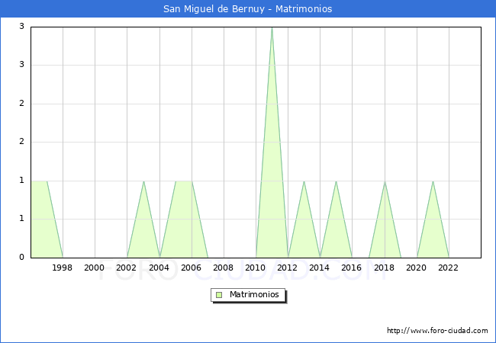
Task: Select the 2004 x-axis label
Action: click(159, 268)
